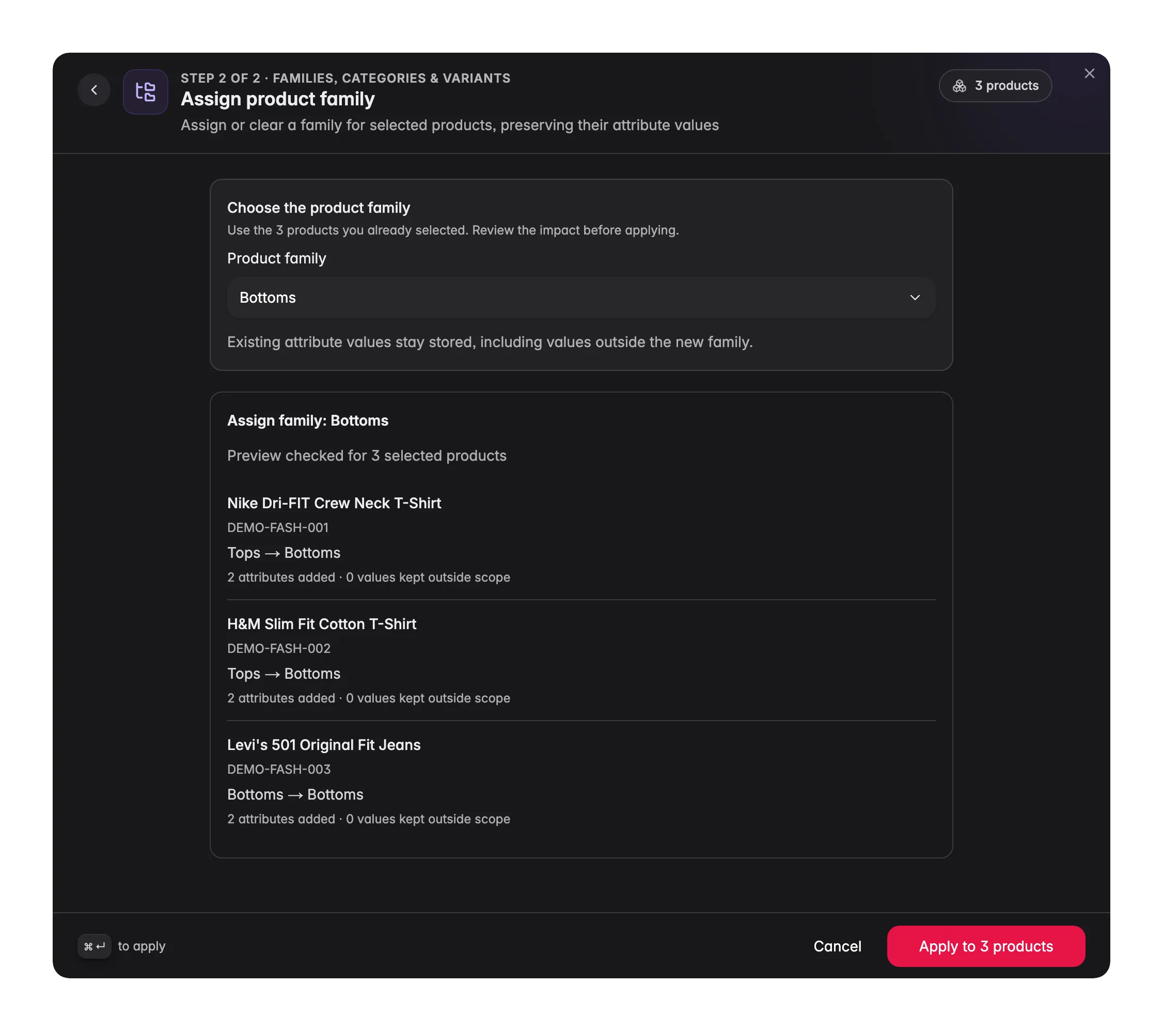Image resolution: width=1163 pixels, height=1031 pixels.
Task: Click SKU DEMO-FASH-003
Action: [x=279, y=769]
